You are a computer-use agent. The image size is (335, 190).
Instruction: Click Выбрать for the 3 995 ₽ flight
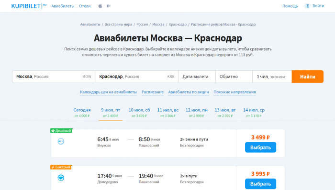coord(260,184)
